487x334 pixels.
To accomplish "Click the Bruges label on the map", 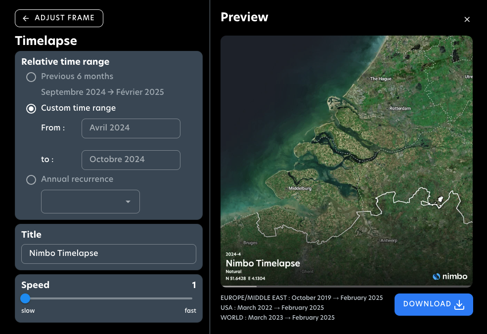I will [x=250, y=243].
